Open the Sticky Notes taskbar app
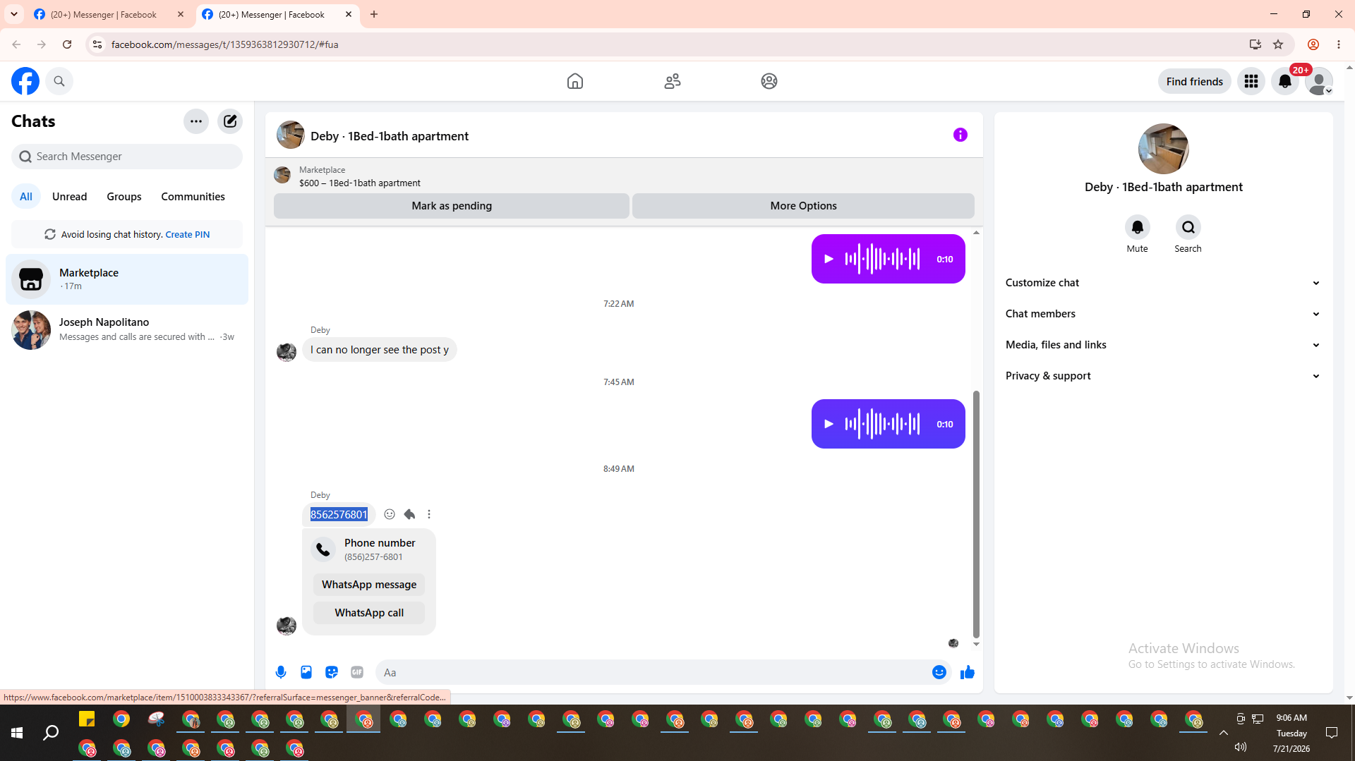This screenshot has height=761, width=1355. [87, 719]
